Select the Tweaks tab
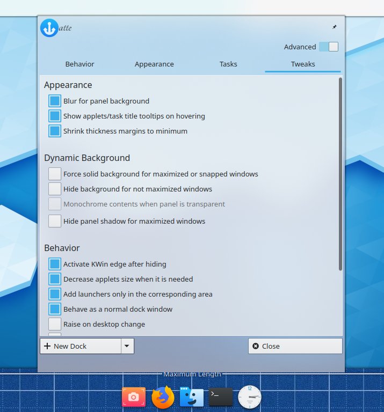The height and width of the screenshot is (412, 384). click(x=303, y=64)
